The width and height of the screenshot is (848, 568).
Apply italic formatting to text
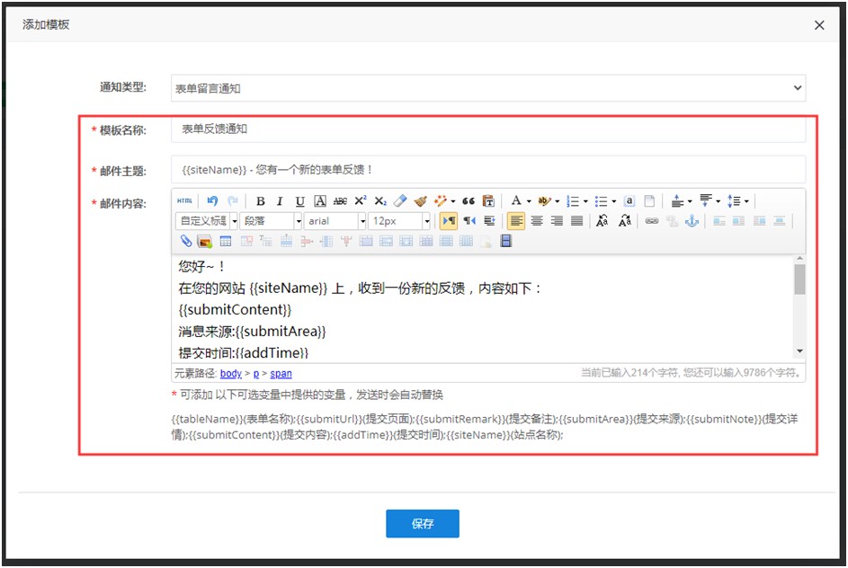pyautogui.click(x=280, y=201)
